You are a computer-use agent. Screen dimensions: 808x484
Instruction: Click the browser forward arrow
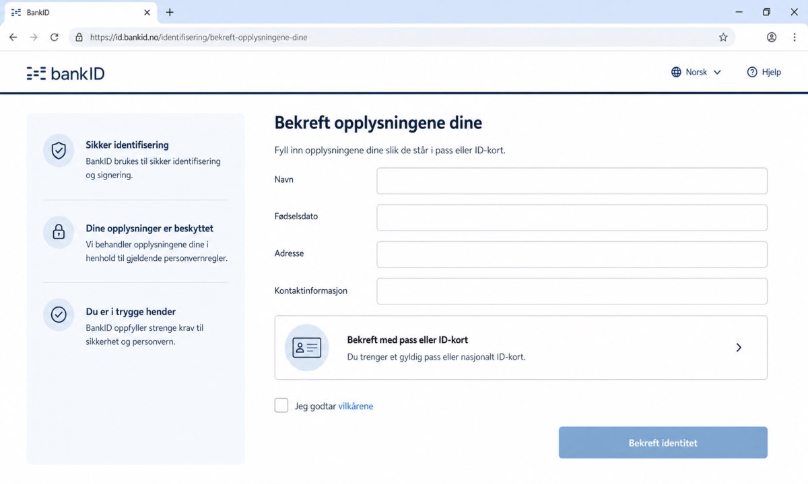pos(34,37)
